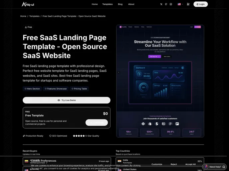Click the breadcrumb's Free SaaS Landing Page Template
This screenshot has height=171, width=229.
[x=74, y=16]
